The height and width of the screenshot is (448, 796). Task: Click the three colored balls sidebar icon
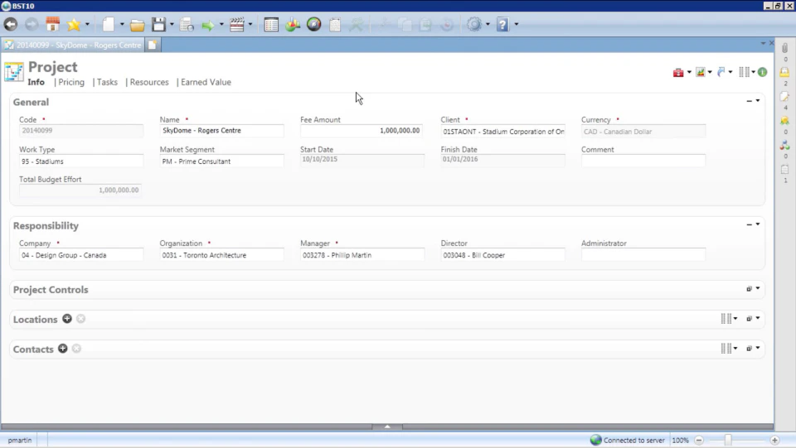(x=785, y=145)
